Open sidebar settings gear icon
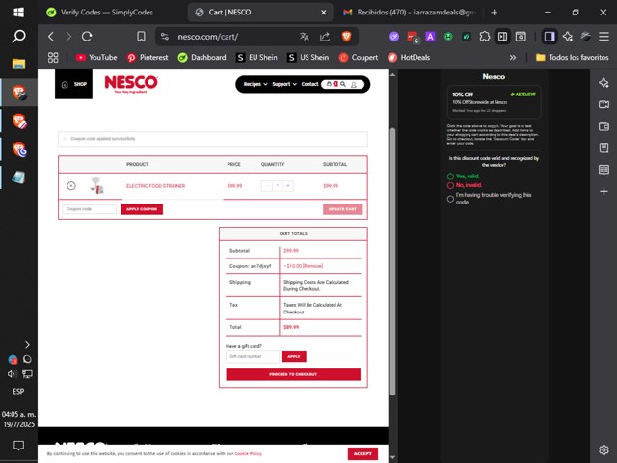 (604, 449)
